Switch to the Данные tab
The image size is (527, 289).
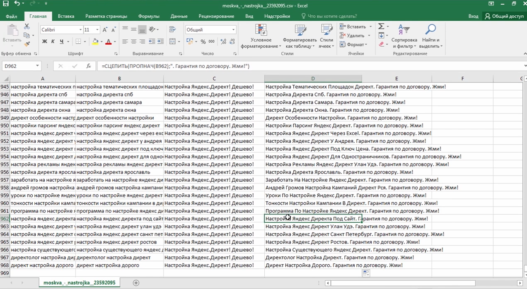[x=179, y=16]
